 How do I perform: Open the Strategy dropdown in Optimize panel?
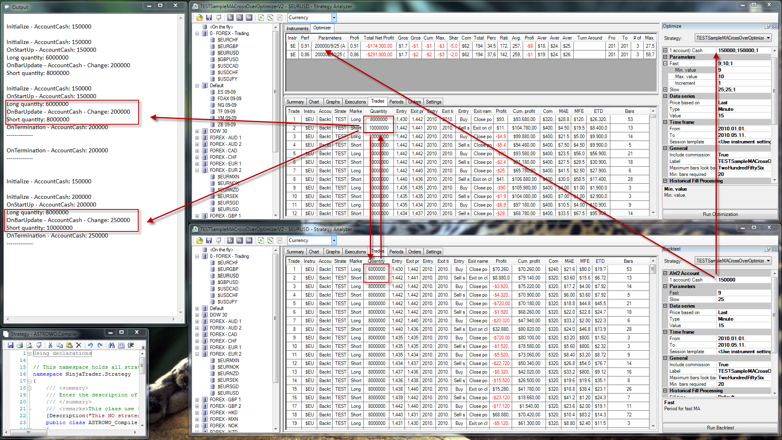point(768,38)
